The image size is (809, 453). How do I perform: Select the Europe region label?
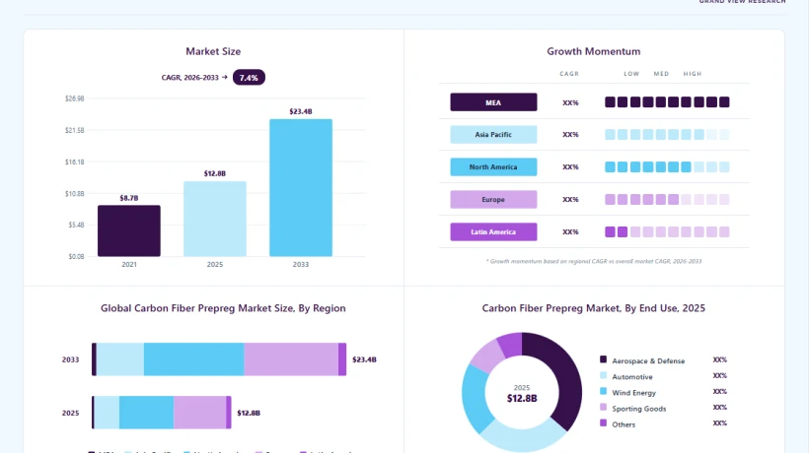point(493,199)
